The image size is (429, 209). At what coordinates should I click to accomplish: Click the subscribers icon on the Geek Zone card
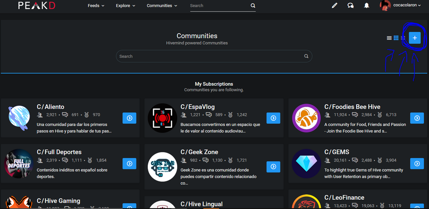pyautogui.click(x=184, y=160)
